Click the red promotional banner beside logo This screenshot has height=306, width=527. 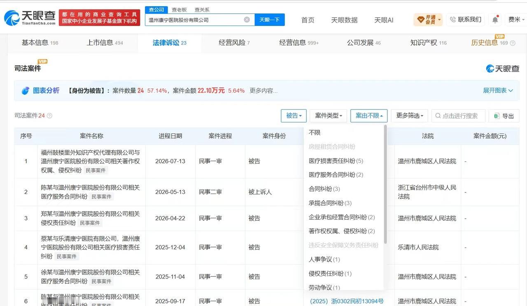(100, 18)
